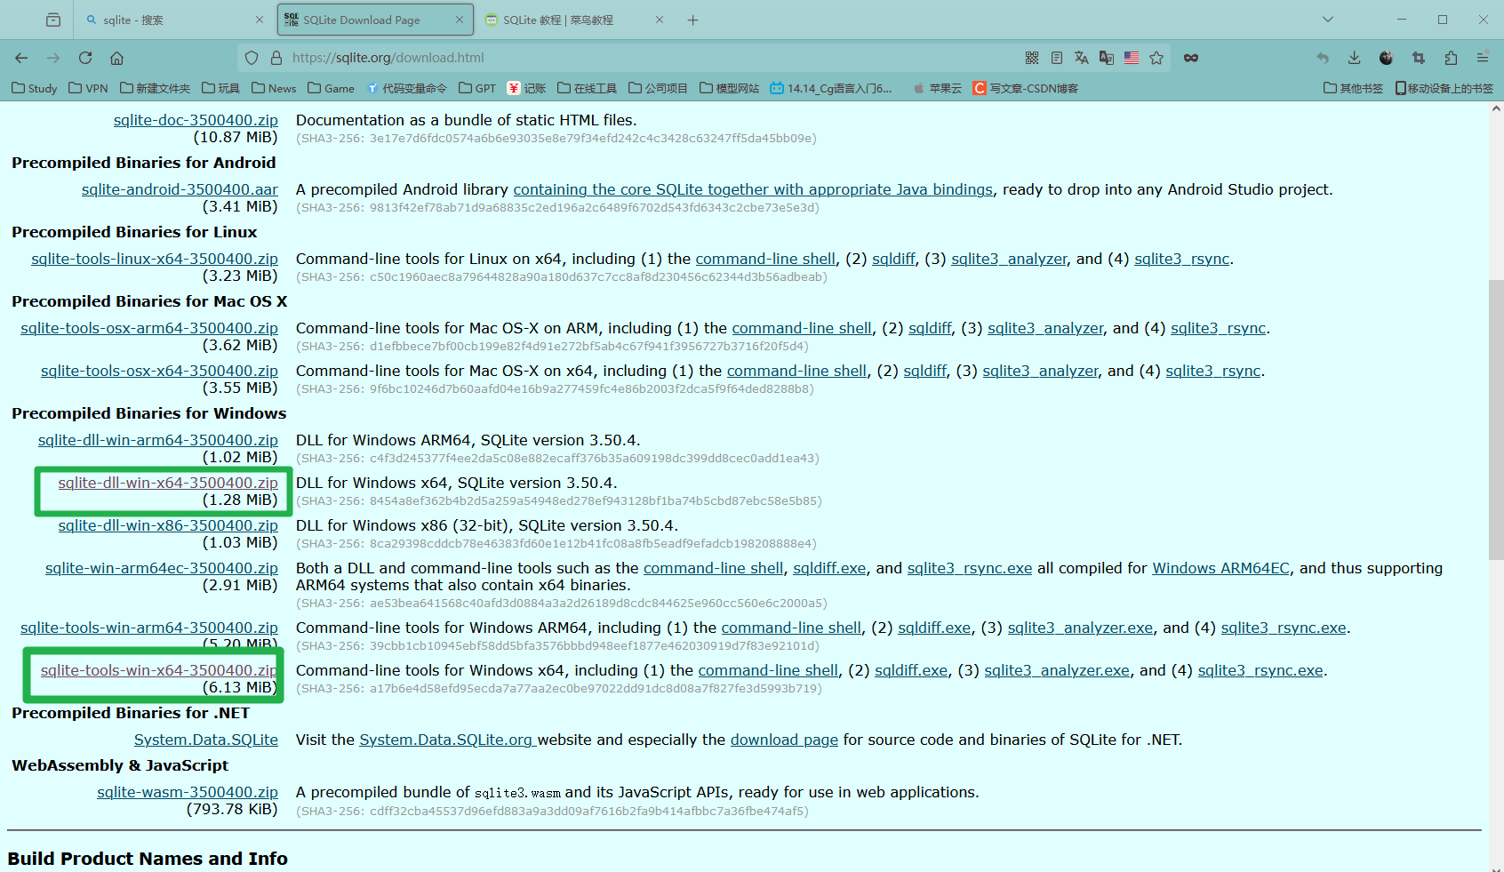The image size is (1504, 872).
Task: Close the 'sqlite - 搜索' tab
Action: (x=260, y=20)
